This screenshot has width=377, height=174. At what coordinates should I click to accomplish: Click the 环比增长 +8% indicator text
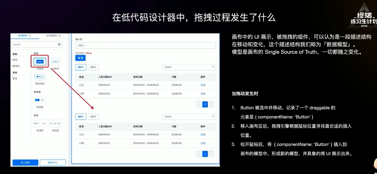coord(84,53)
